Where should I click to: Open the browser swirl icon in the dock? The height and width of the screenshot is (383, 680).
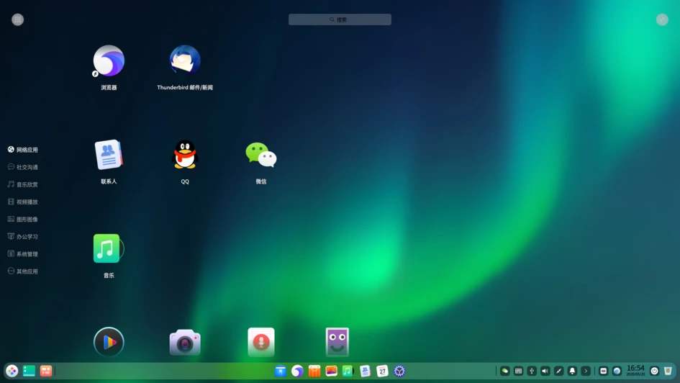click(x=297, y=371)
